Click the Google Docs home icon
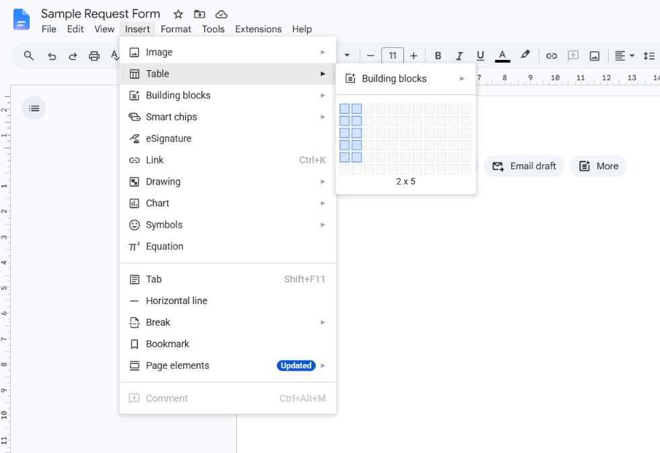Screen dimensions: 660x453 click(22, 20)
